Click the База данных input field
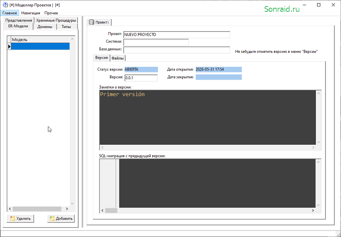 [x=177, y=50]
